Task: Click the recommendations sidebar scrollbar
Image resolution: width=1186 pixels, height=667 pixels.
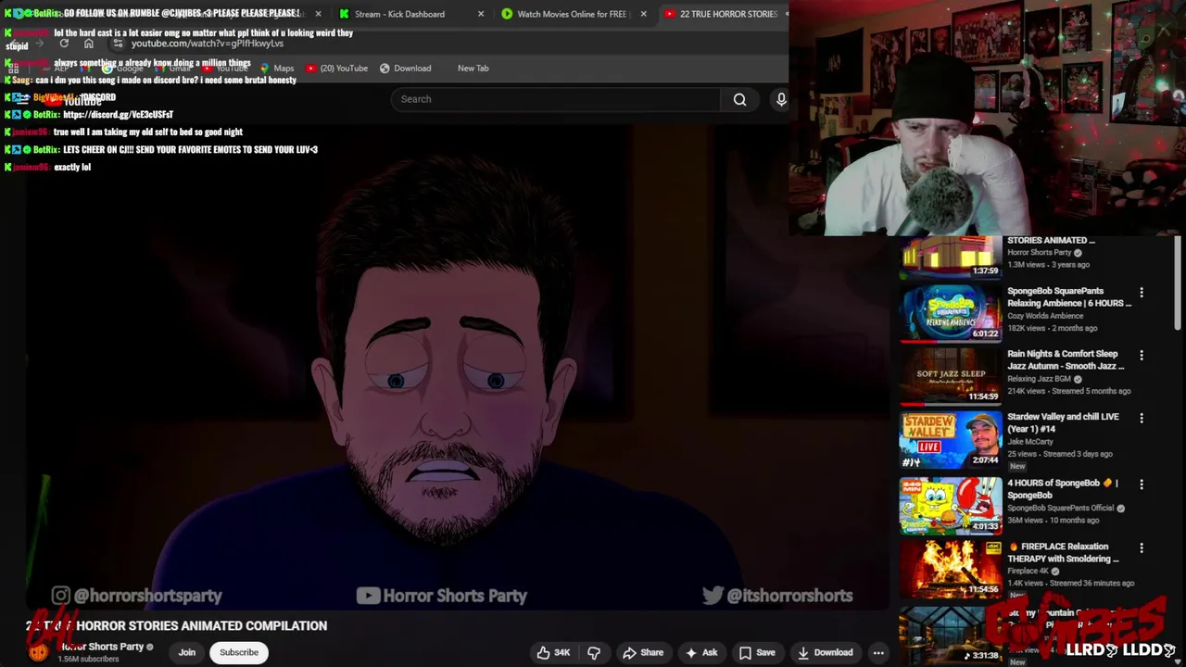Action: (x=1178, y=283)
